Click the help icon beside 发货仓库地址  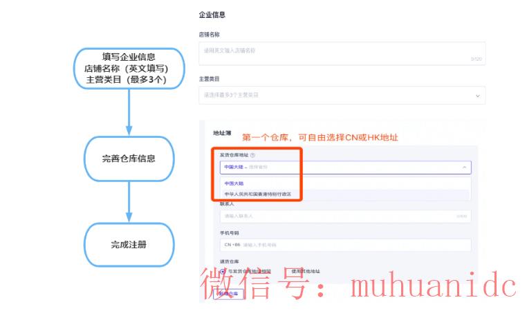pyautogui.click(x=252, y=155)
